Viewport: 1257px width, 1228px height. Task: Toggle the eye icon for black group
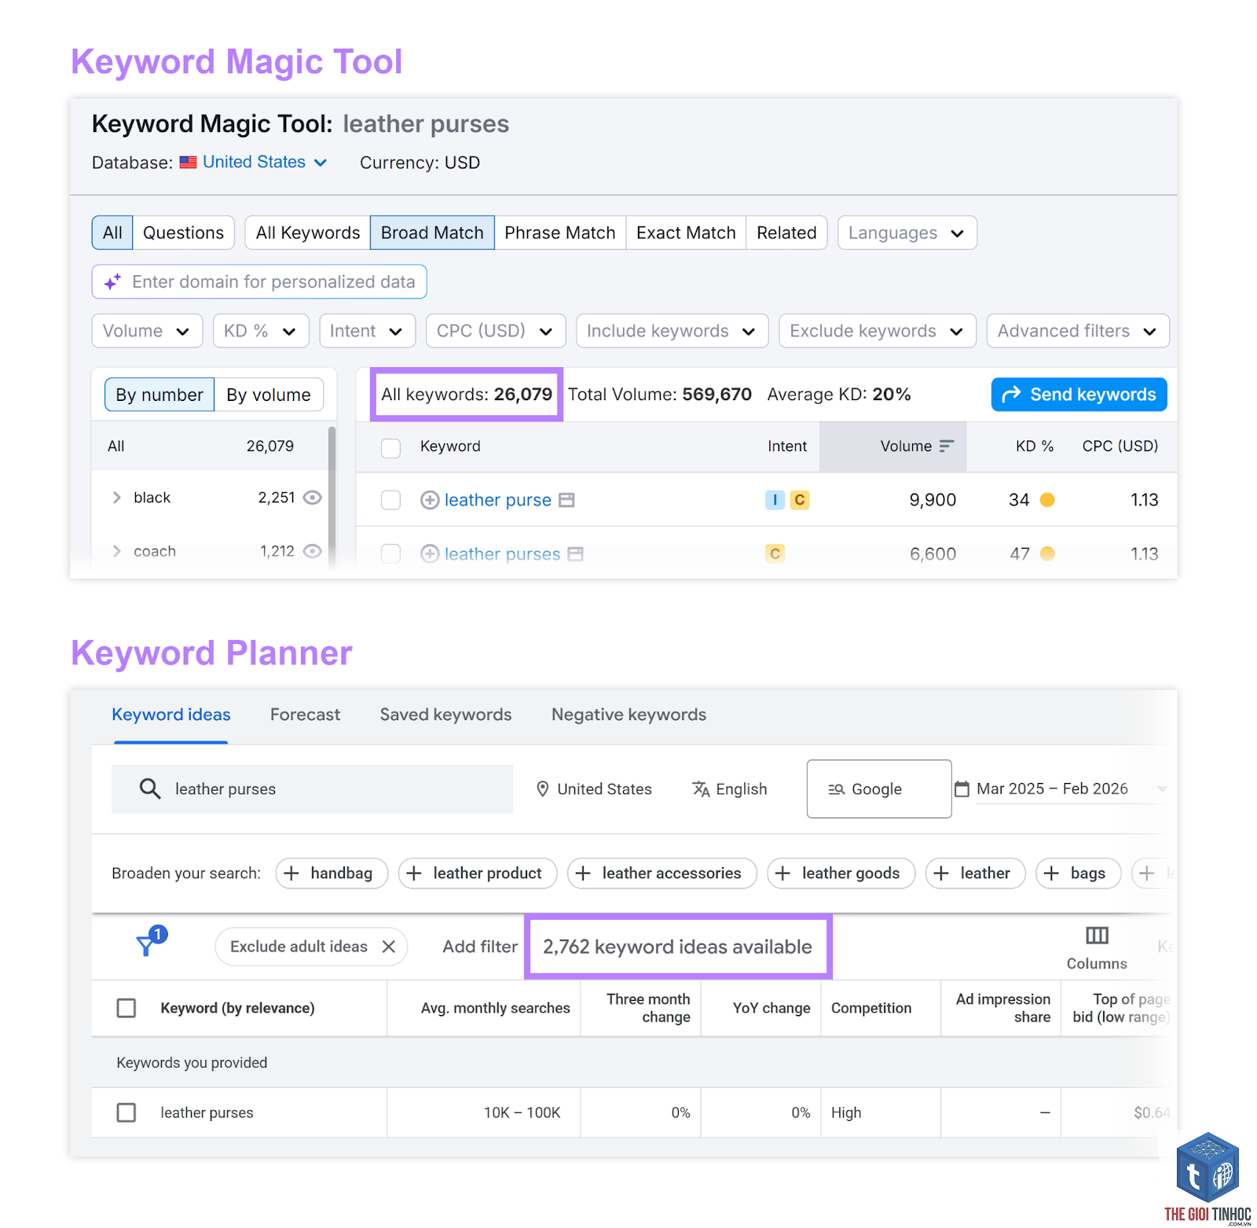coord(313,498)
